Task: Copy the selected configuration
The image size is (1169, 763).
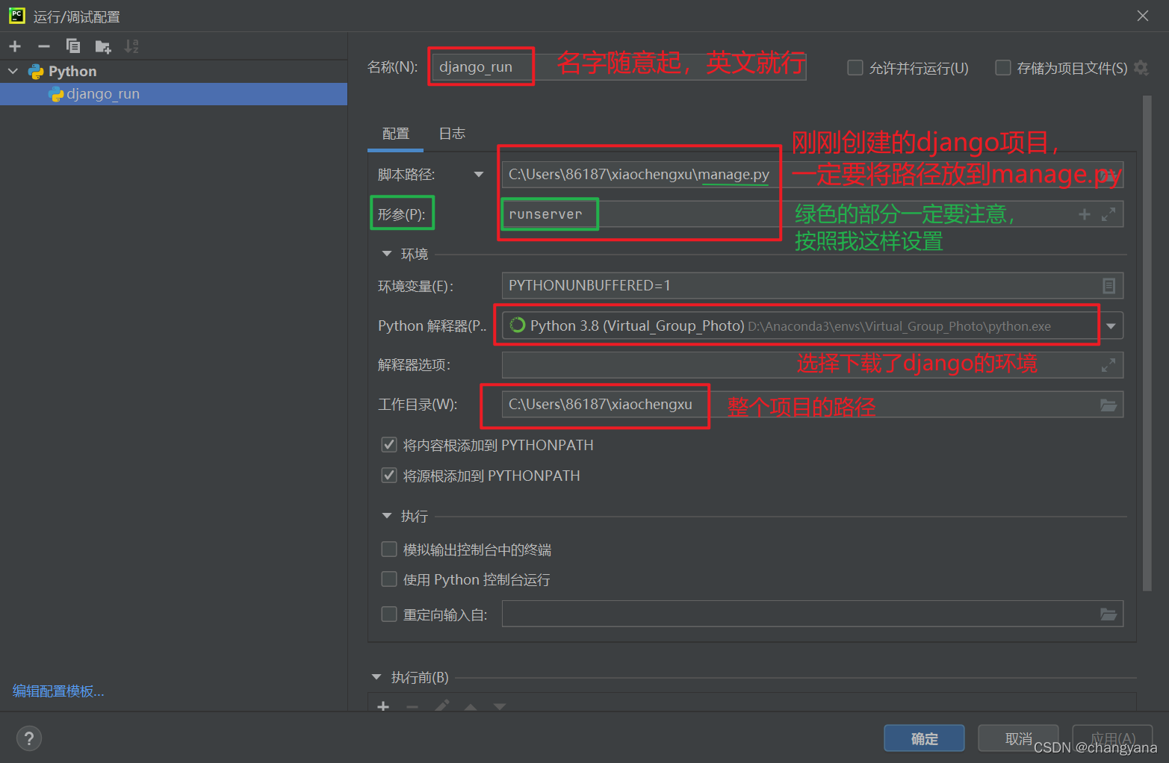Action: click(x=73, y=46)
